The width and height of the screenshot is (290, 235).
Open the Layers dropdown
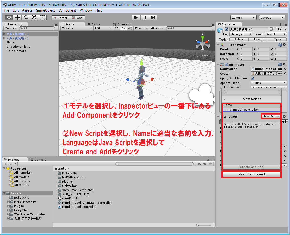(x=243, y=18)
